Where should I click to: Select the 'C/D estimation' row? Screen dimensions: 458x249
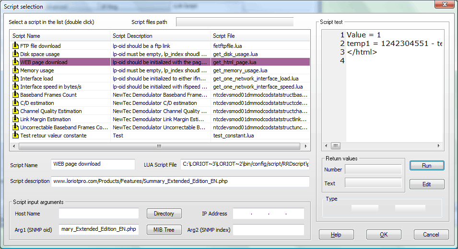pyautogui.click(x=160, y=103)
